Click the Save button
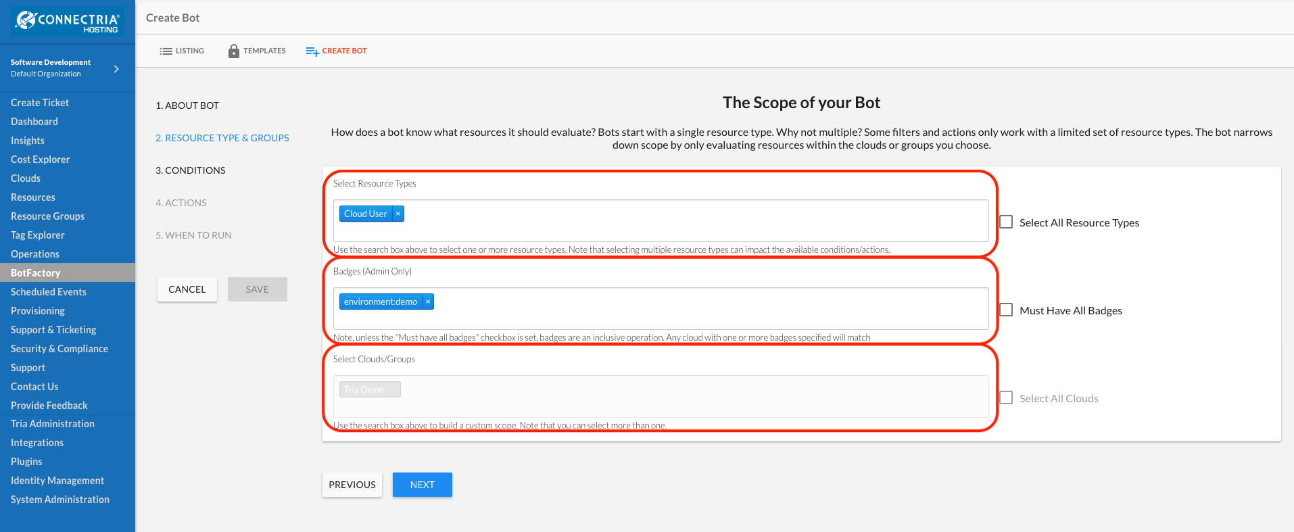 coord(258,289)
